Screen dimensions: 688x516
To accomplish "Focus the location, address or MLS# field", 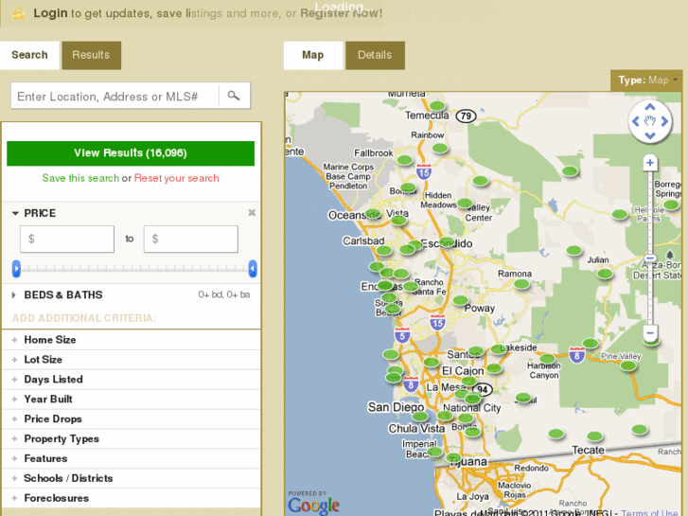I will (115, 96).
